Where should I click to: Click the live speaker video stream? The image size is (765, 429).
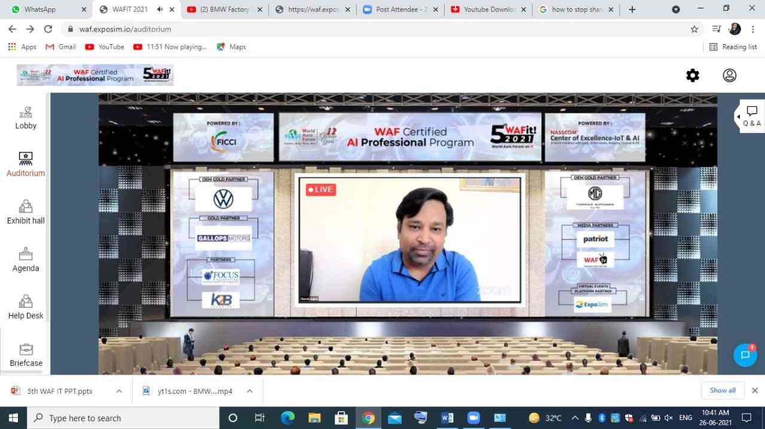[x=409, y=240]
